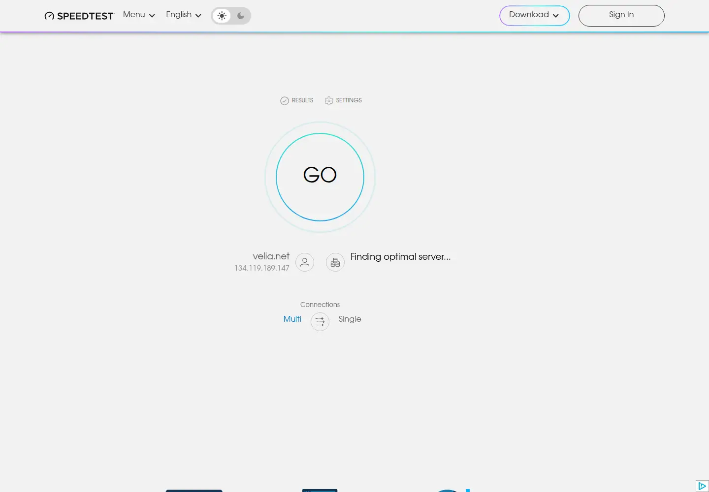709x492 pixels.
Task: Open the Menu dropdown
Action: click(139, 15)
